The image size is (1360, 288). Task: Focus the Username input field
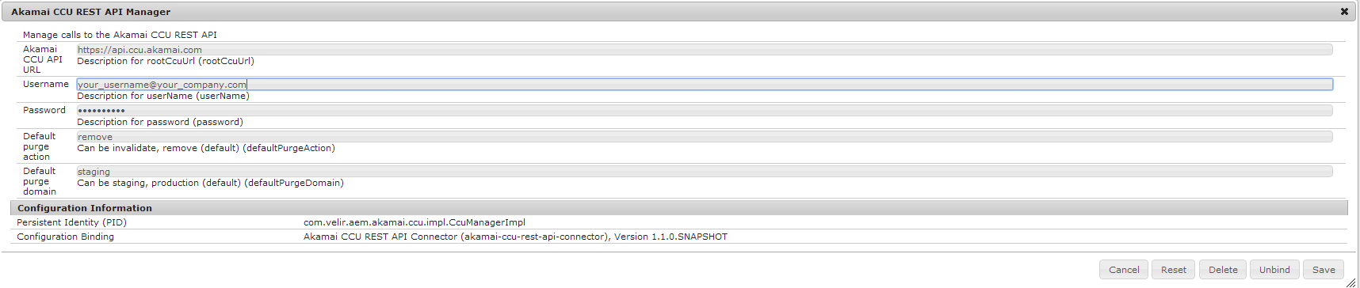pyautogui.click(x=705, y=85)
